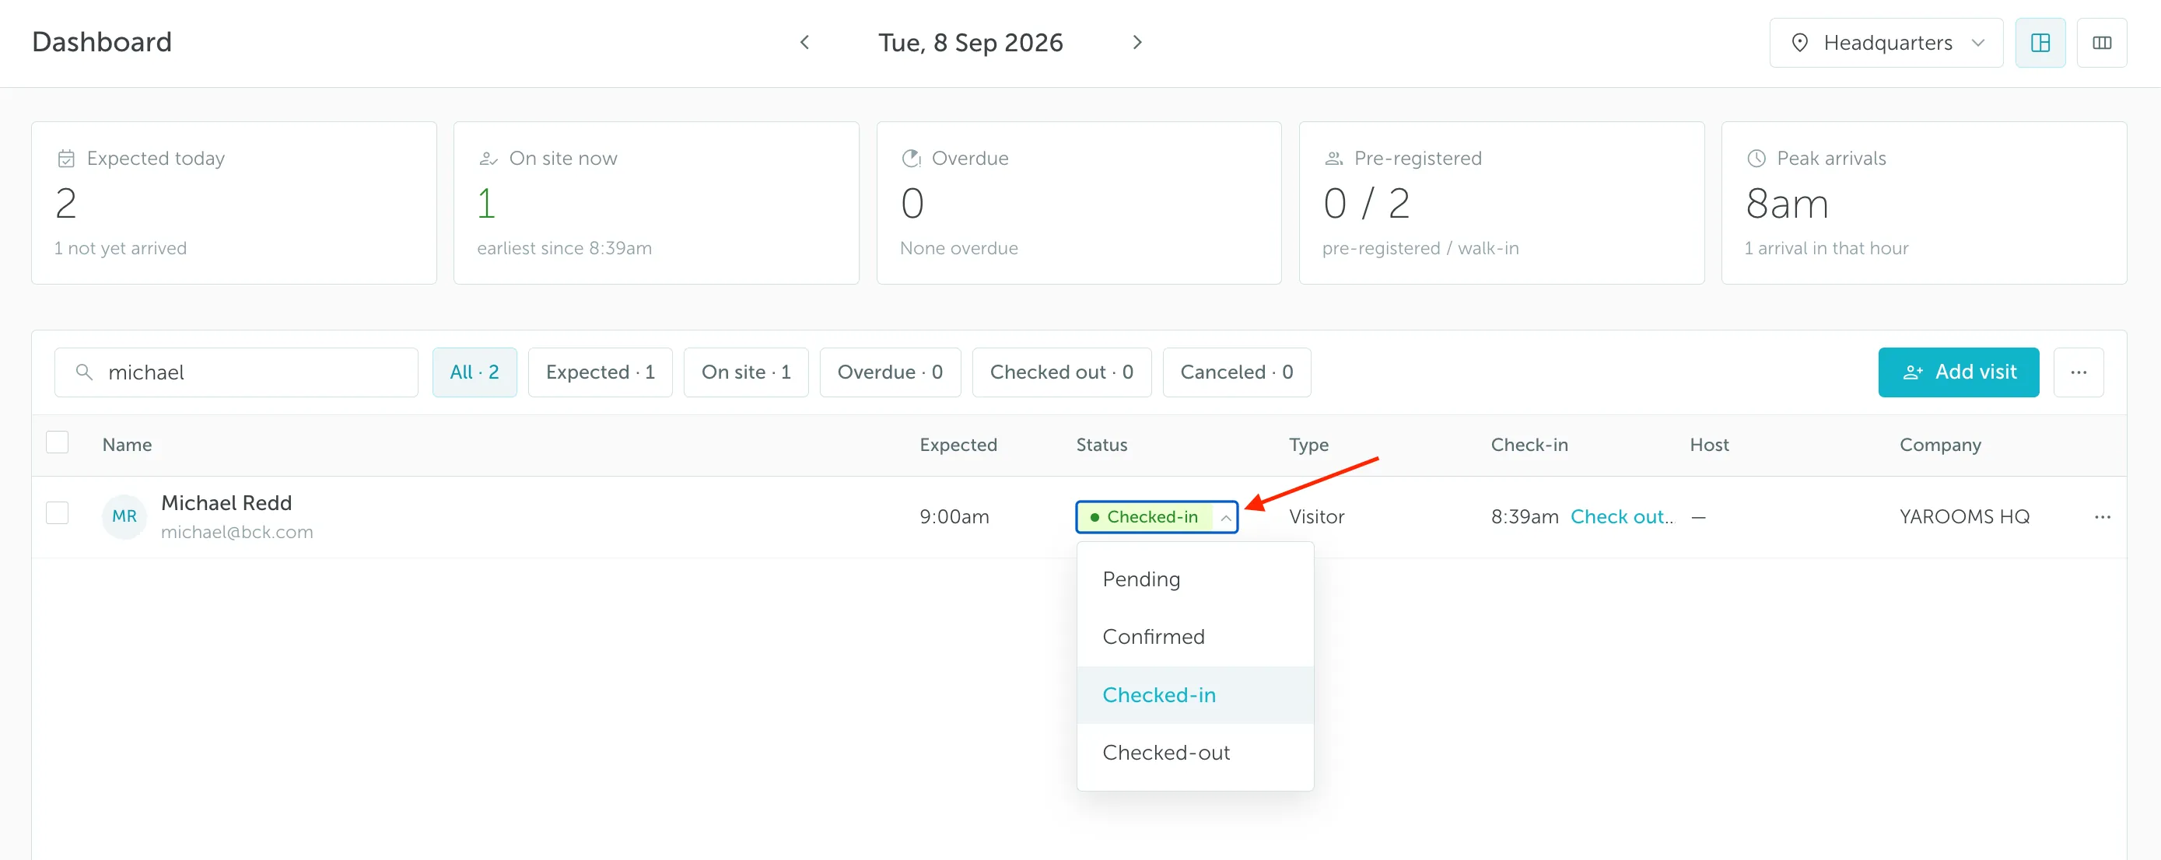This screenshot has width=2161, height=860.
Task: Click search magnifier icon
Action: point(84,372)
